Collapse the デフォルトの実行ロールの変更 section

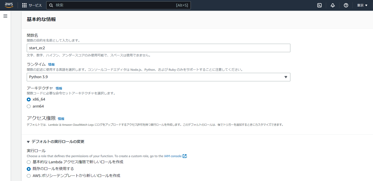[x=28, y=142]
